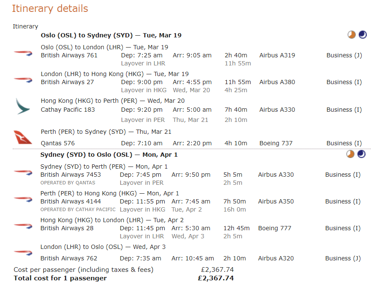Click the Qantas 576 flight number
The width and height of the screenshot is (371, 288).
[58, 143]
